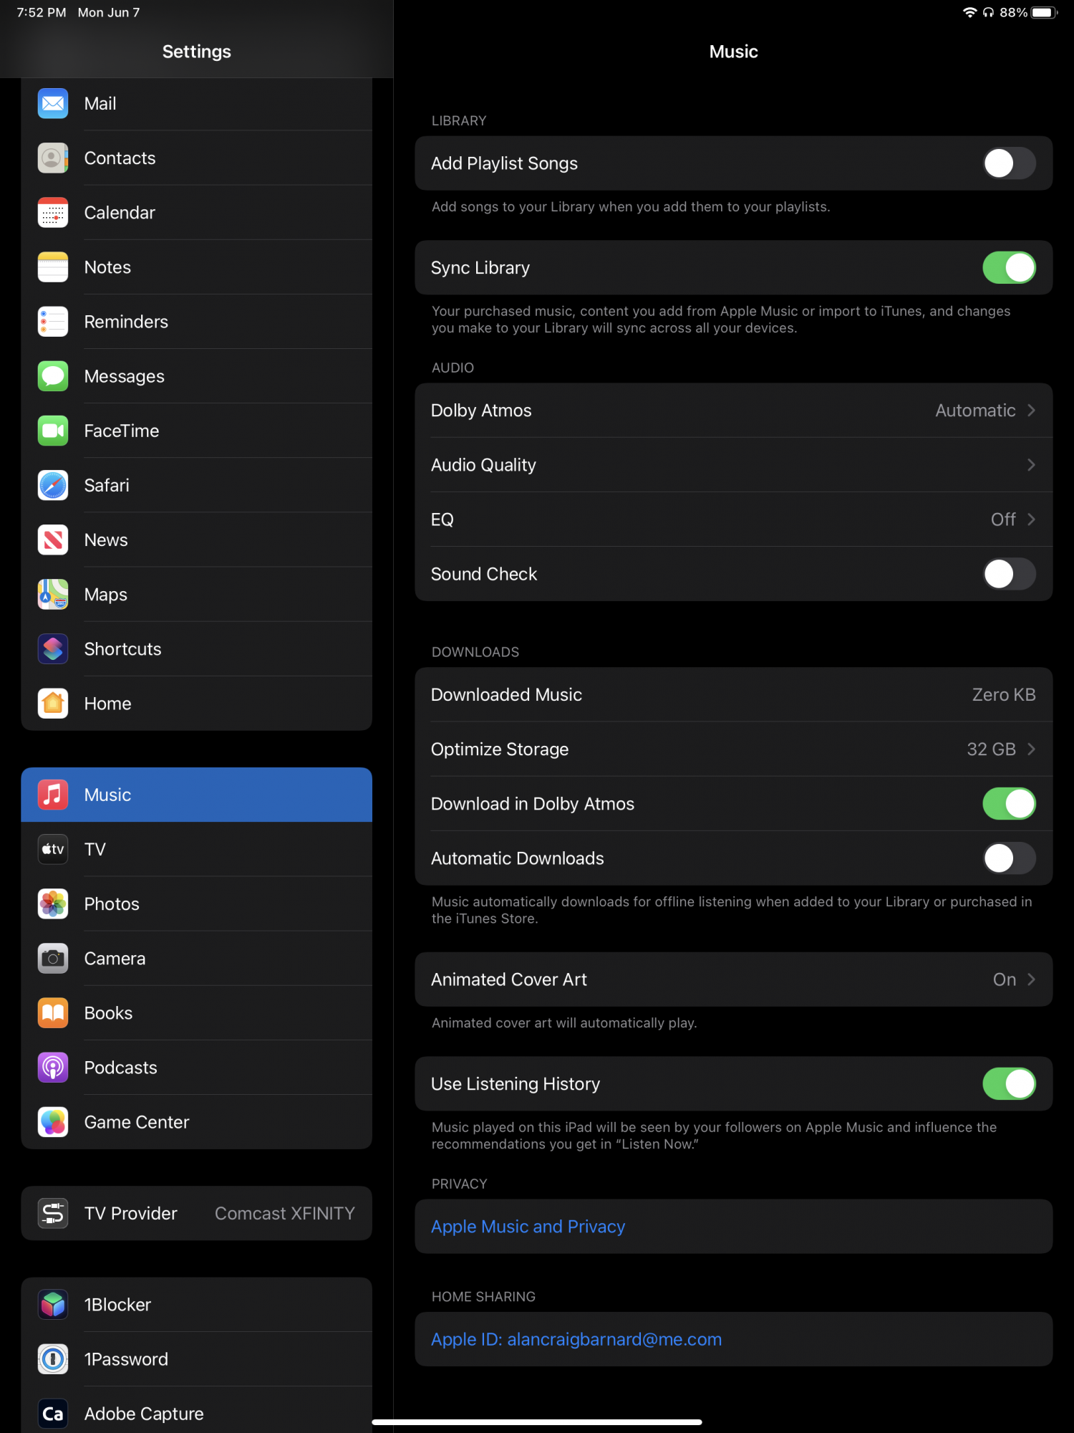Tap the Contacts app icon
This screenshot has width=1074, height=1433.
[53, 158]
